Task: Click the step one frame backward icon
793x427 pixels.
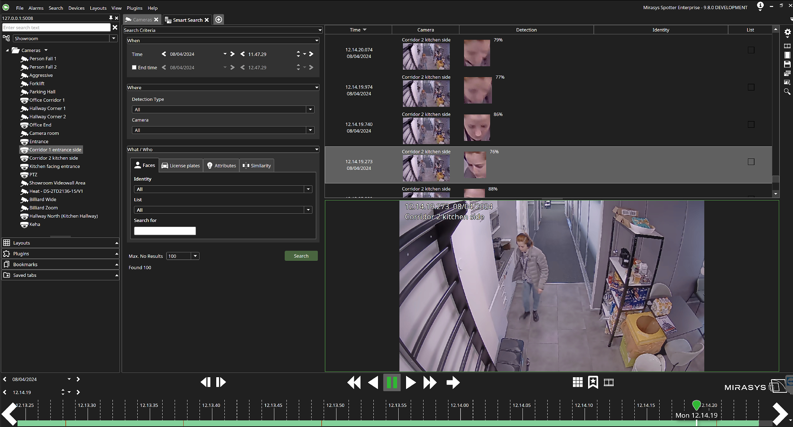Action: point(206,382)
